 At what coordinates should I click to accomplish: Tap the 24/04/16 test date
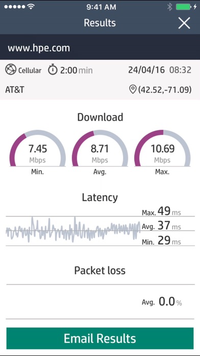coord(146,70)
